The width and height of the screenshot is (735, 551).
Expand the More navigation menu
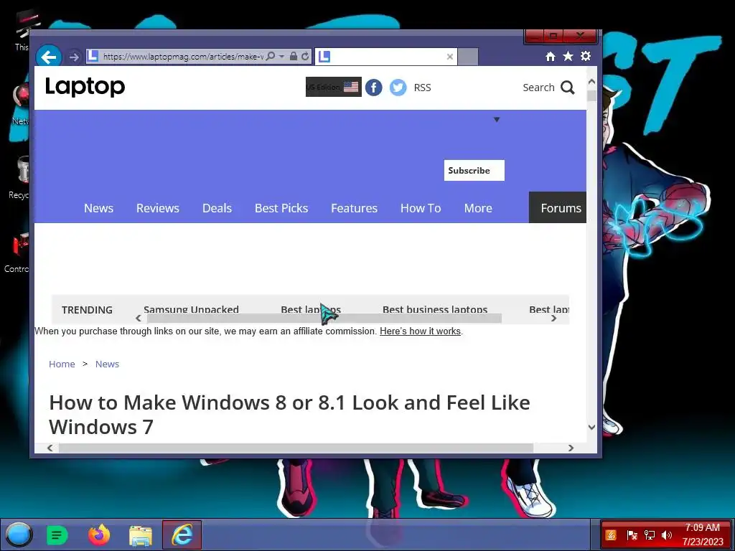click(478, 208)
